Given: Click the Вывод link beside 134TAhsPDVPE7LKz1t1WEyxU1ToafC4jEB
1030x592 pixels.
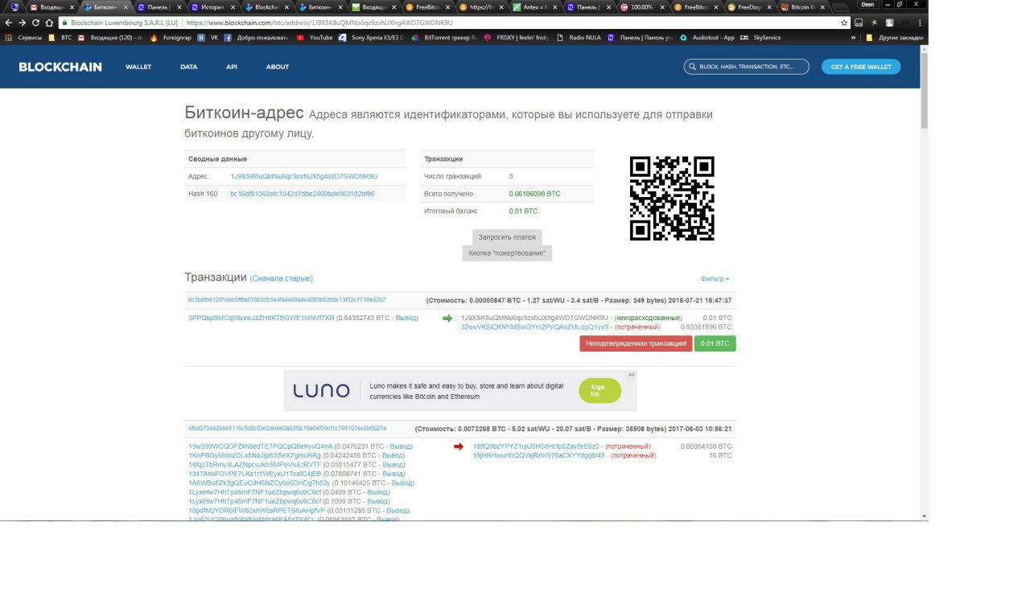Looking at the screenshot, I should coord(393,474).
